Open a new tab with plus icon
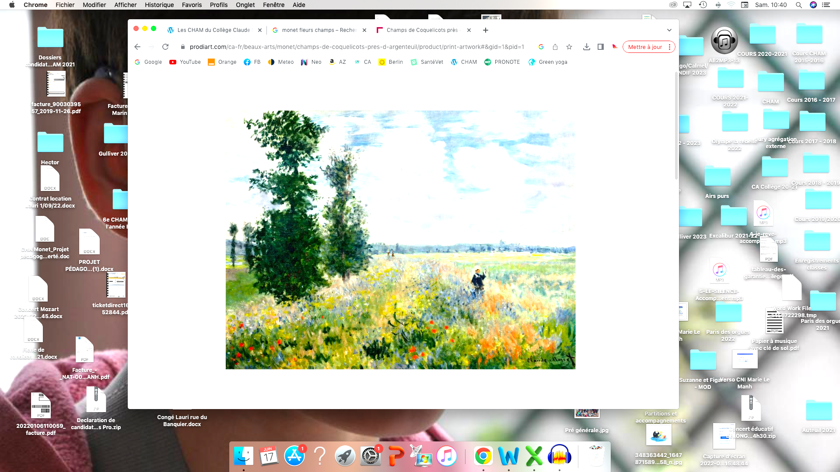Viewport: 840px width, 472px height. (486, 30)
